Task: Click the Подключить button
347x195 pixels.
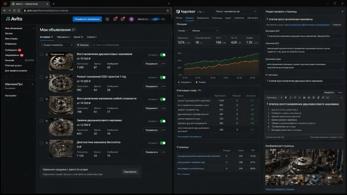Action: (x=130, y=172)
